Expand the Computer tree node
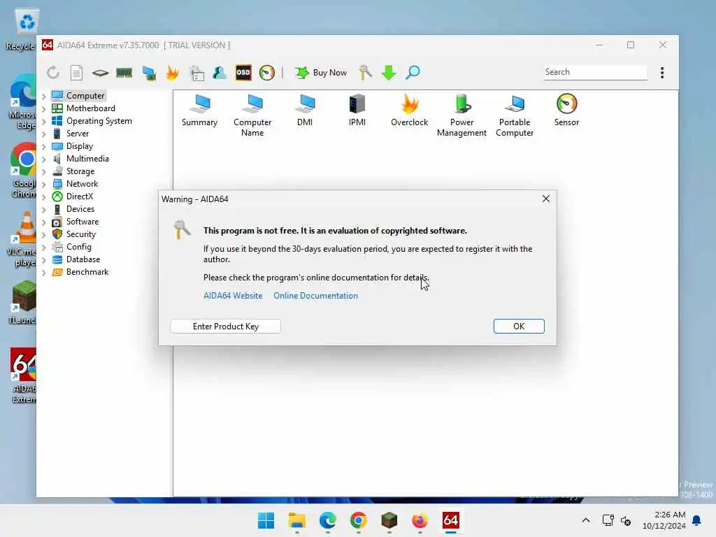 coord(44,96)
